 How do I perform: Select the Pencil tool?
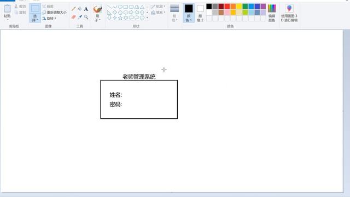73,9
